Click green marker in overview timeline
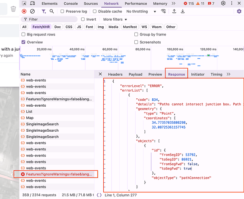 [x=209, y=55]
